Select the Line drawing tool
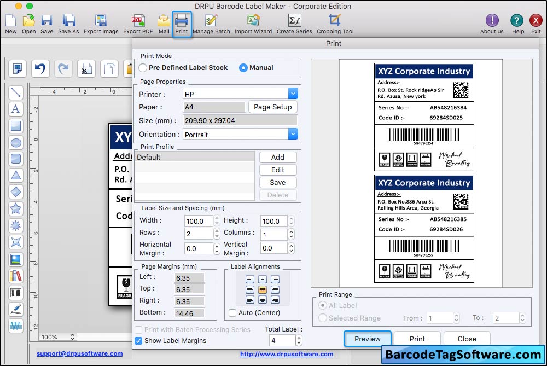Image resolution: width=547 pixels, height=366 pixels. coord(16,92)
